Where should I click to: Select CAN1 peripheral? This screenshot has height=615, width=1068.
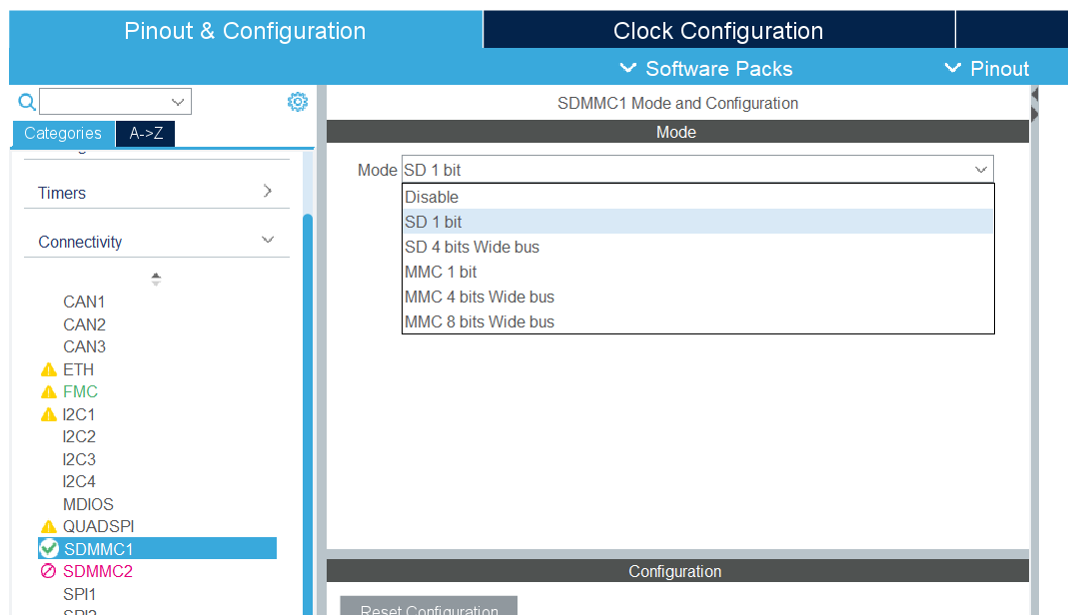[84, 303]
